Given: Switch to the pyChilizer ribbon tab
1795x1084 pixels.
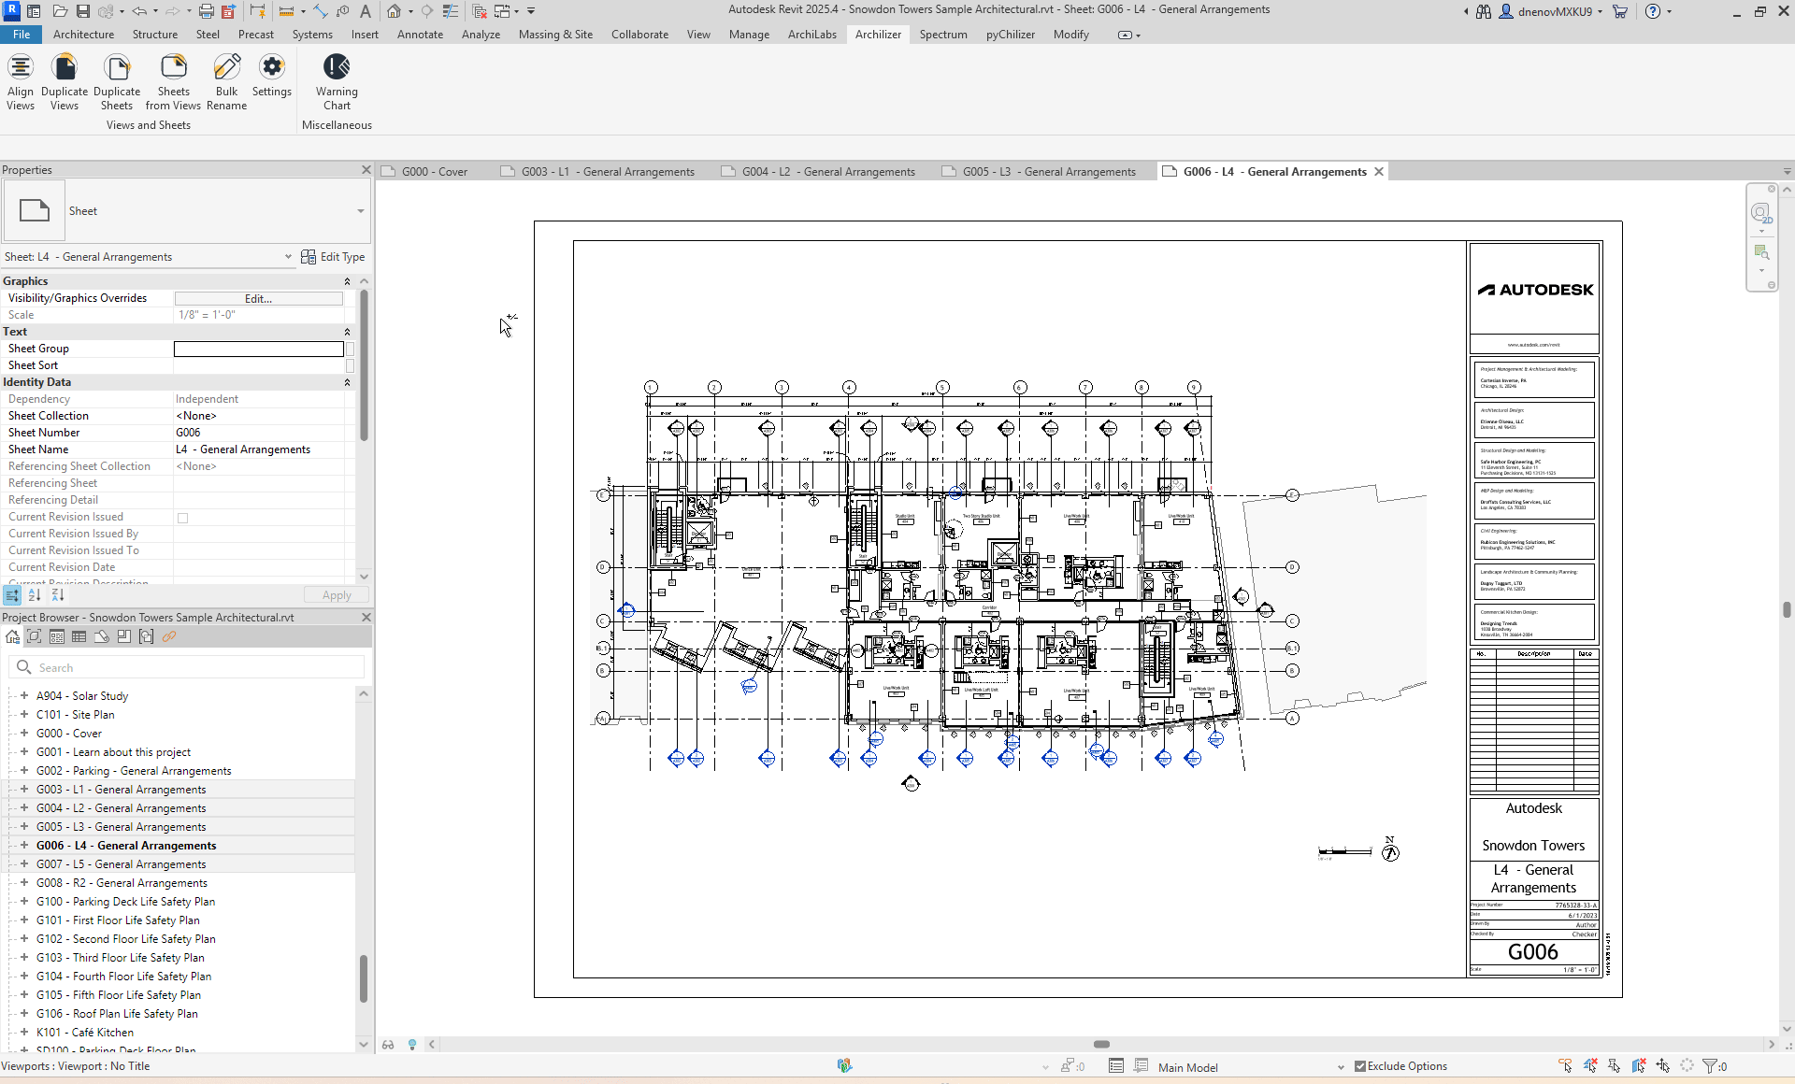Looking at the screenshot, I should point(1010,35).
